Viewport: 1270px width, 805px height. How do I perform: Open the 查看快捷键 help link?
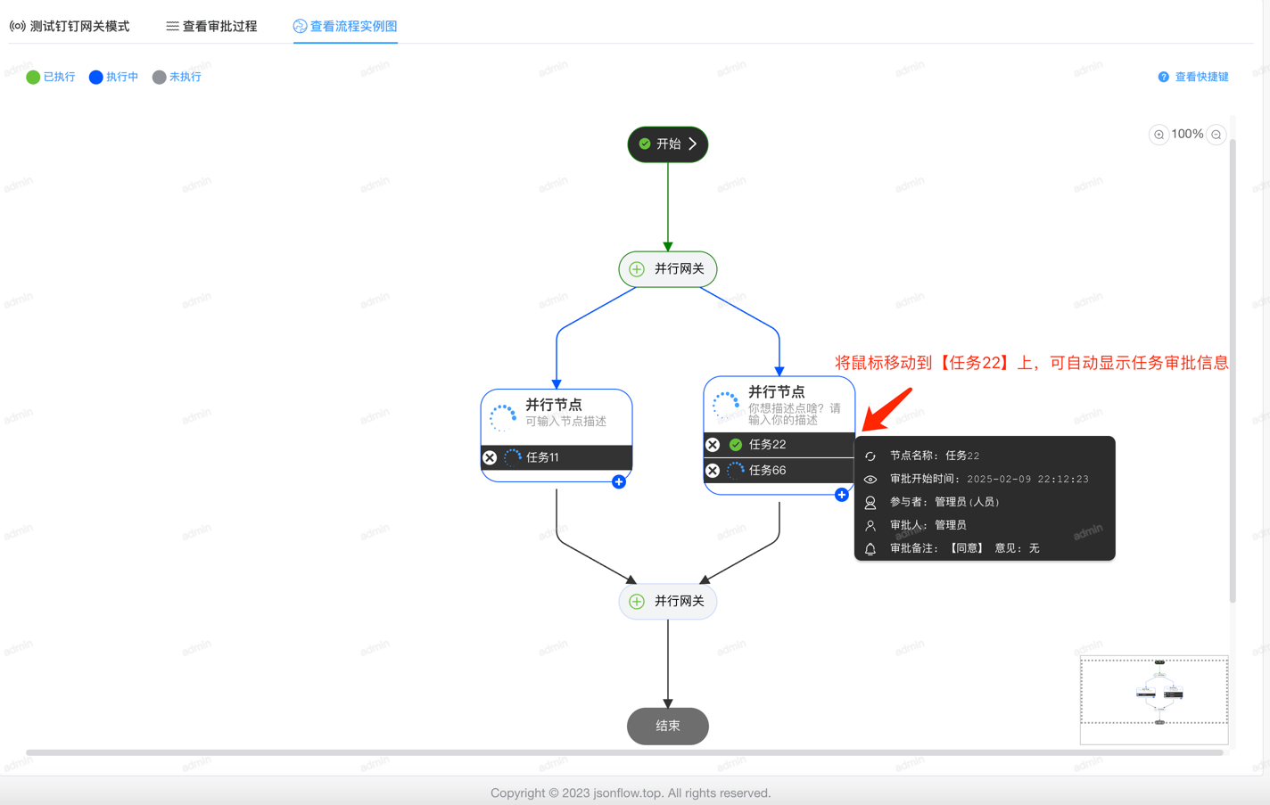(x=1192, y=77)
